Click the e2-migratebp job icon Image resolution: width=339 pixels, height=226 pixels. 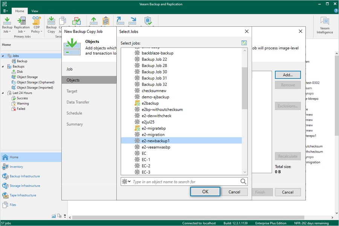point(137,128)
